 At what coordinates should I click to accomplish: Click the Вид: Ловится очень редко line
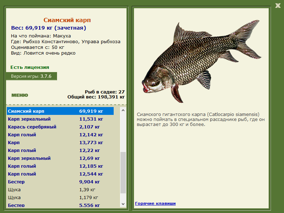43,53
